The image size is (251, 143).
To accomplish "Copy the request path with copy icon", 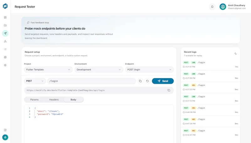I will 140,81.
